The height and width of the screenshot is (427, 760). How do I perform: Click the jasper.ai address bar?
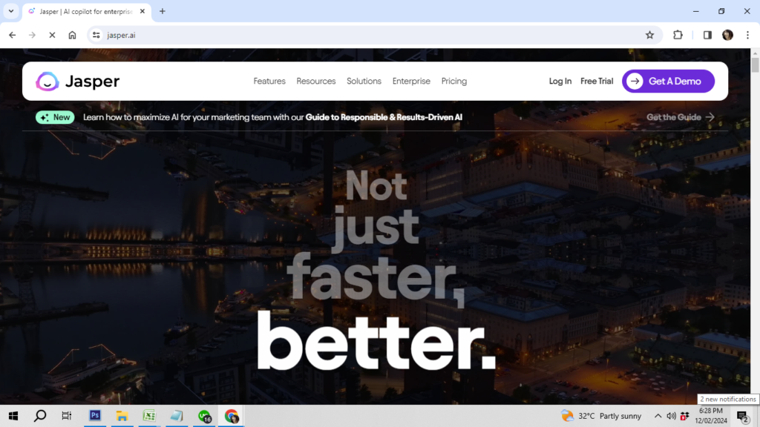[371, 35]
